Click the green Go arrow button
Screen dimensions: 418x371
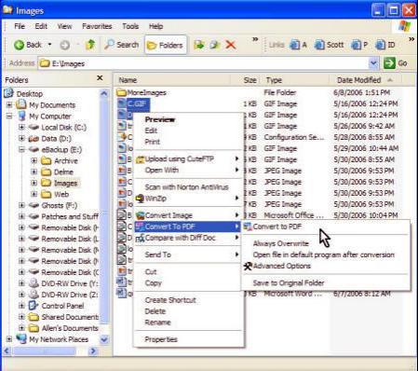pos(389,63)
